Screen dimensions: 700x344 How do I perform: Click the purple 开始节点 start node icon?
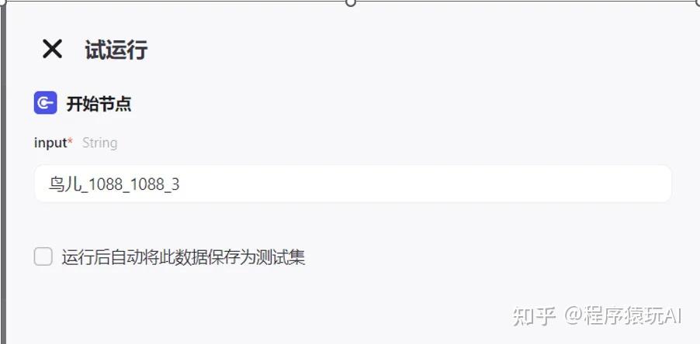46,103
